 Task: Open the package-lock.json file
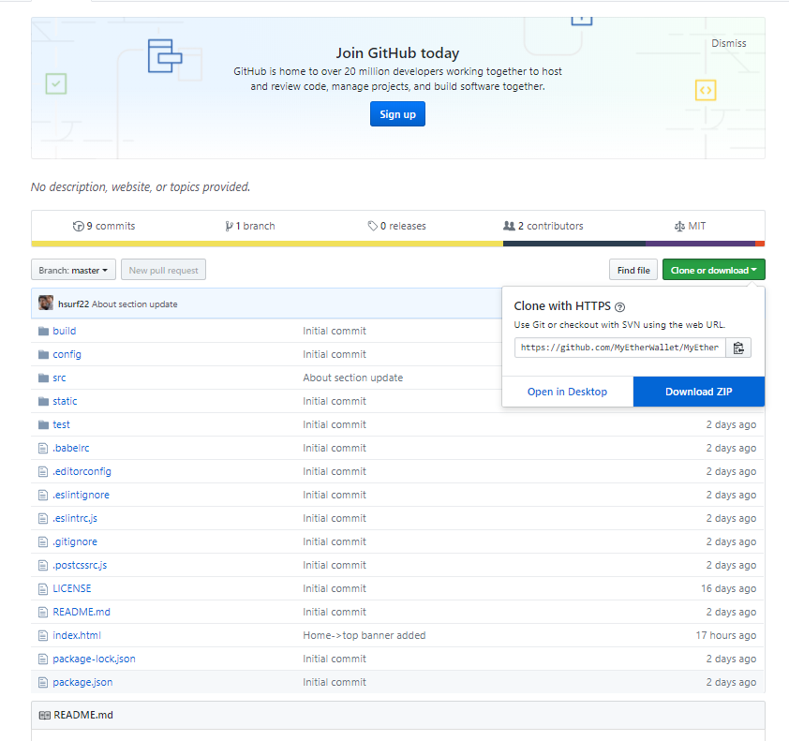point(94,659)
